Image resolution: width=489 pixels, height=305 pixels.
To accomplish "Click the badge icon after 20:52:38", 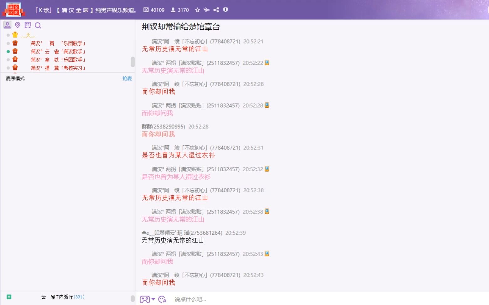I will [267, 211].
